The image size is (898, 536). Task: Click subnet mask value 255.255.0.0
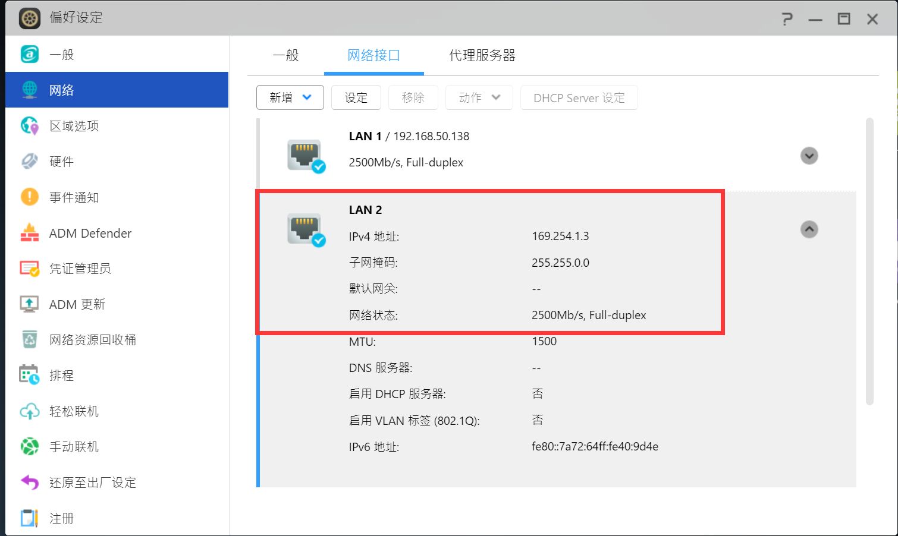click(560, 263)
